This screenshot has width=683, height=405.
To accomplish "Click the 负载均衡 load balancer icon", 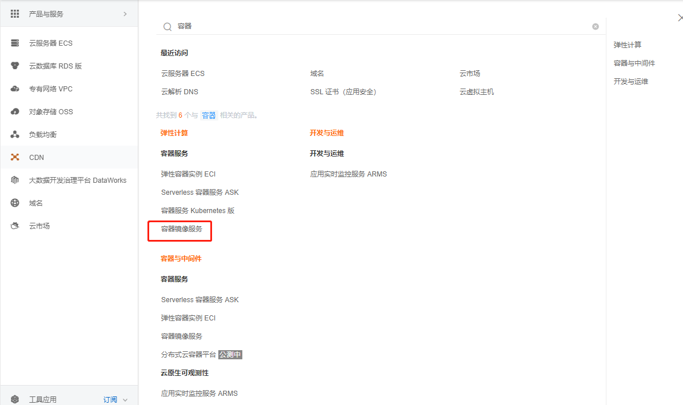I will [x=15, y=135].
